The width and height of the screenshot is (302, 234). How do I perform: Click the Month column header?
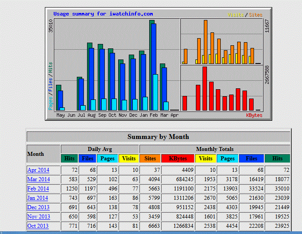pyautogui.click(x=44, y=154)
